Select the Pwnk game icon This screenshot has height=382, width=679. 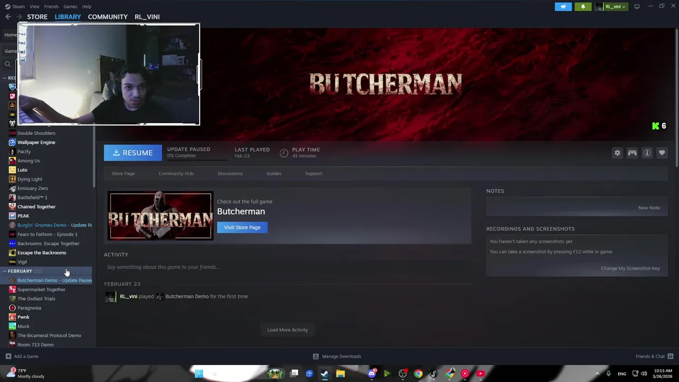point(12,317)
